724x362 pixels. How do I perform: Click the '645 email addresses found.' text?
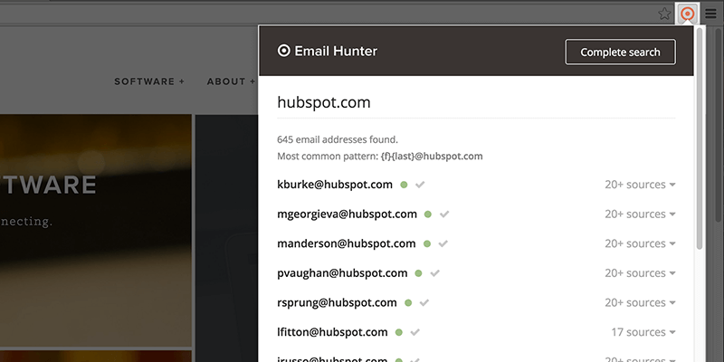338,139
